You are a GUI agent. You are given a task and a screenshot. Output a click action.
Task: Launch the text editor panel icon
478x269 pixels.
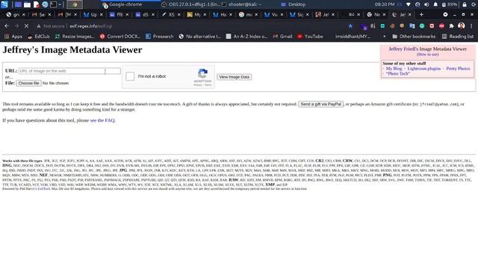click(x=37, y=4)
